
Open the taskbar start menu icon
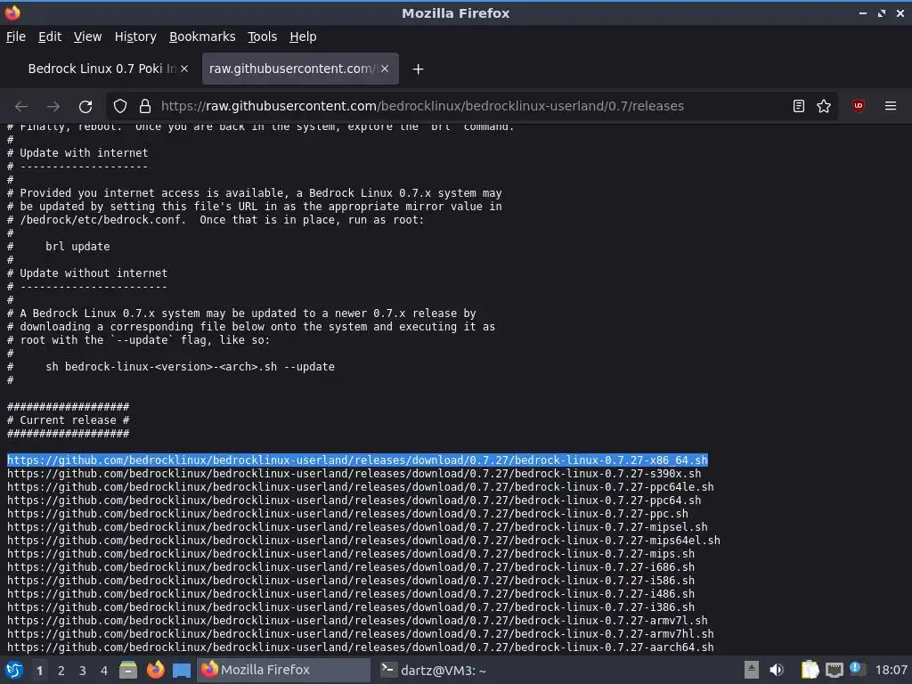click(14, 670)
